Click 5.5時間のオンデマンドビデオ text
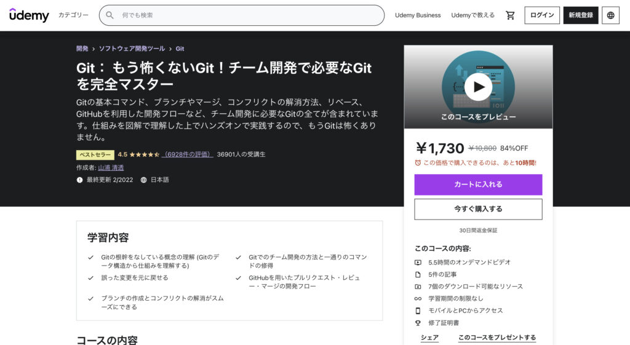This screenshot has width=630, height=345. (469, 262)
